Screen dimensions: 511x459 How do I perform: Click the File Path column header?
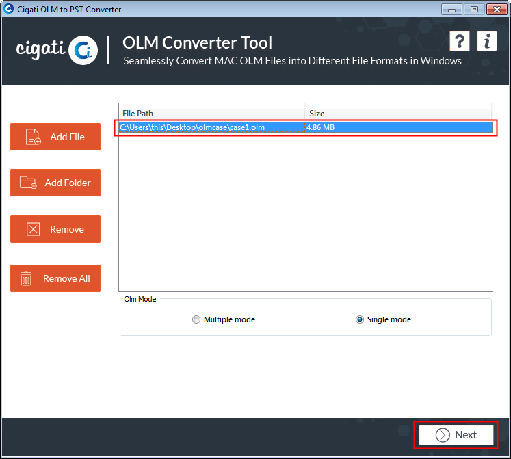point(212,113)
